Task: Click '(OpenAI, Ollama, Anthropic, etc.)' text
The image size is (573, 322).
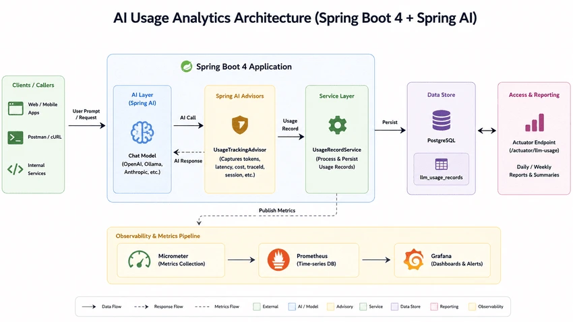Action: pos(142,168)
